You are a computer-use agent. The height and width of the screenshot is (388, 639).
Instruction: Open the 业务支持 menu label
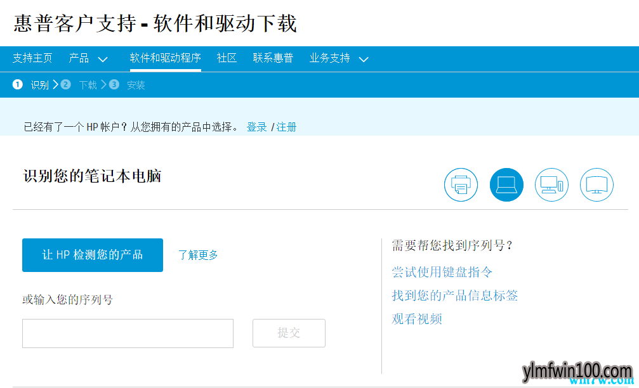pyautogui.click(x=330, y=58)
